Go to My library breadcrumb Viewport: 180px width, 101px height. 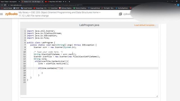24,12
